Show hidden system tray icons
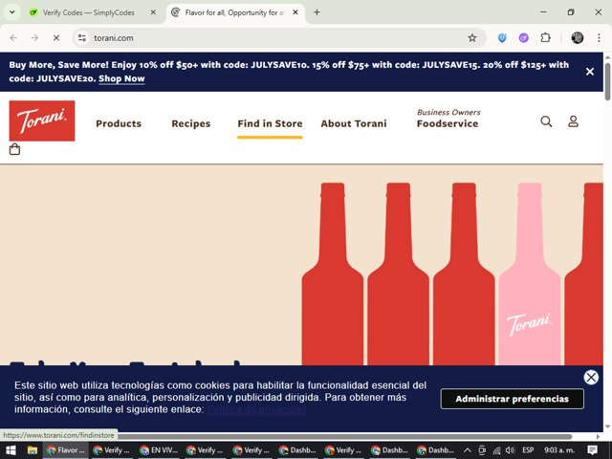The image size is (612, 459). point(468,450)
